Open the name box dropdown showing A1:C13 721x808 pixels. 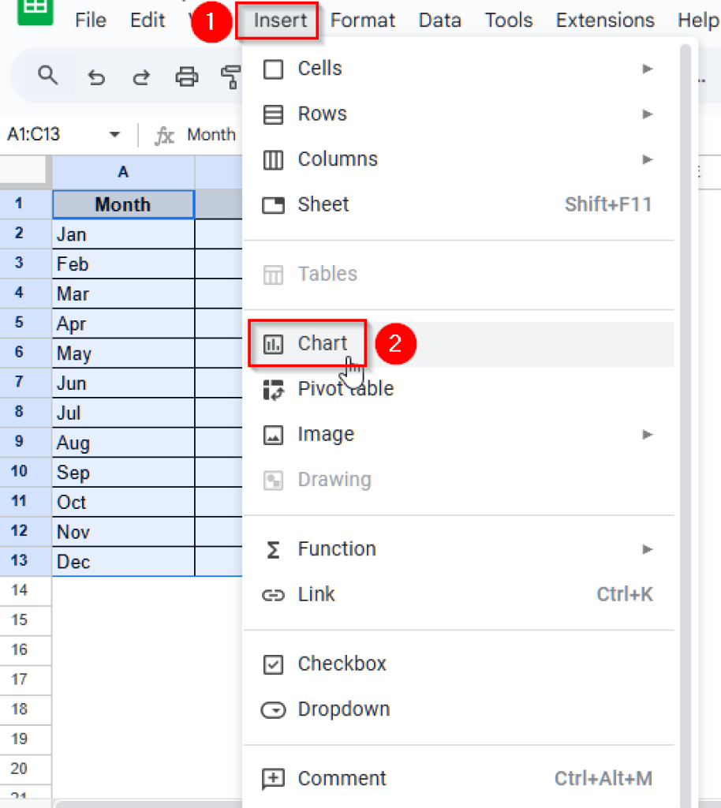[x=113, y=135]
